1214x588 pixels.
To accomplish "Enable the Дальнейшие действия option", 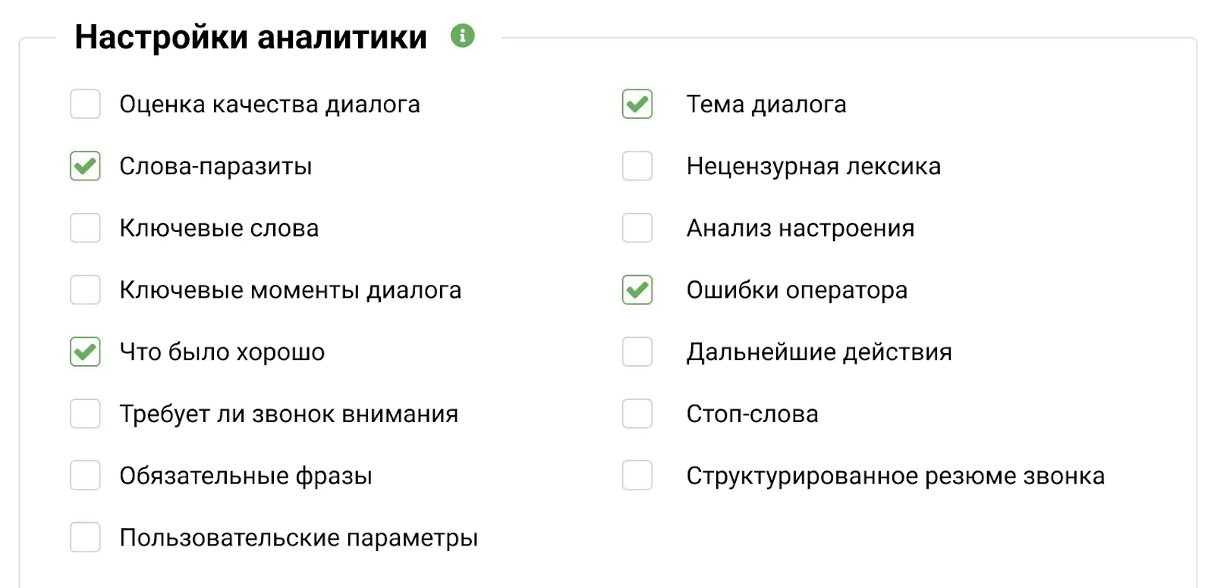I will coord(637,352).
